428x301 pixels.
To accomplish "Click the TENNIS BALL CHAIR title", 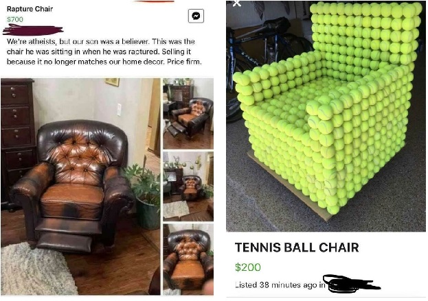I will (x=297, y=248).
